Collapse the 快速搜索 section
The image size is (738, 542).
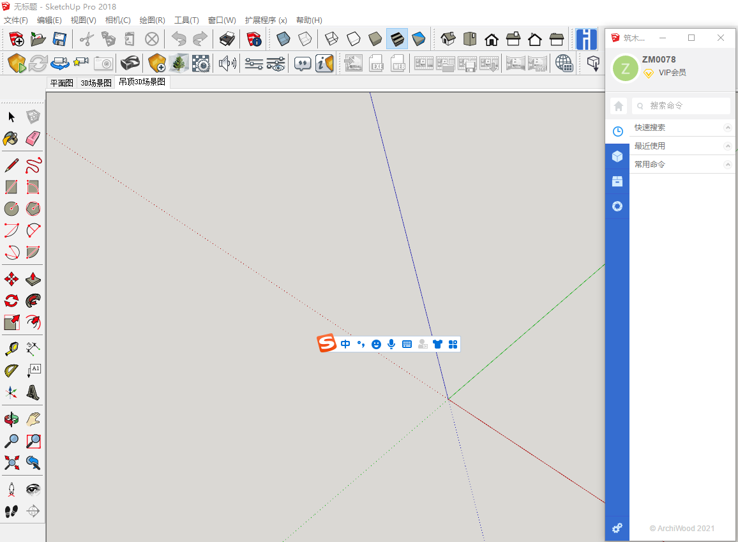pos(727,128)
